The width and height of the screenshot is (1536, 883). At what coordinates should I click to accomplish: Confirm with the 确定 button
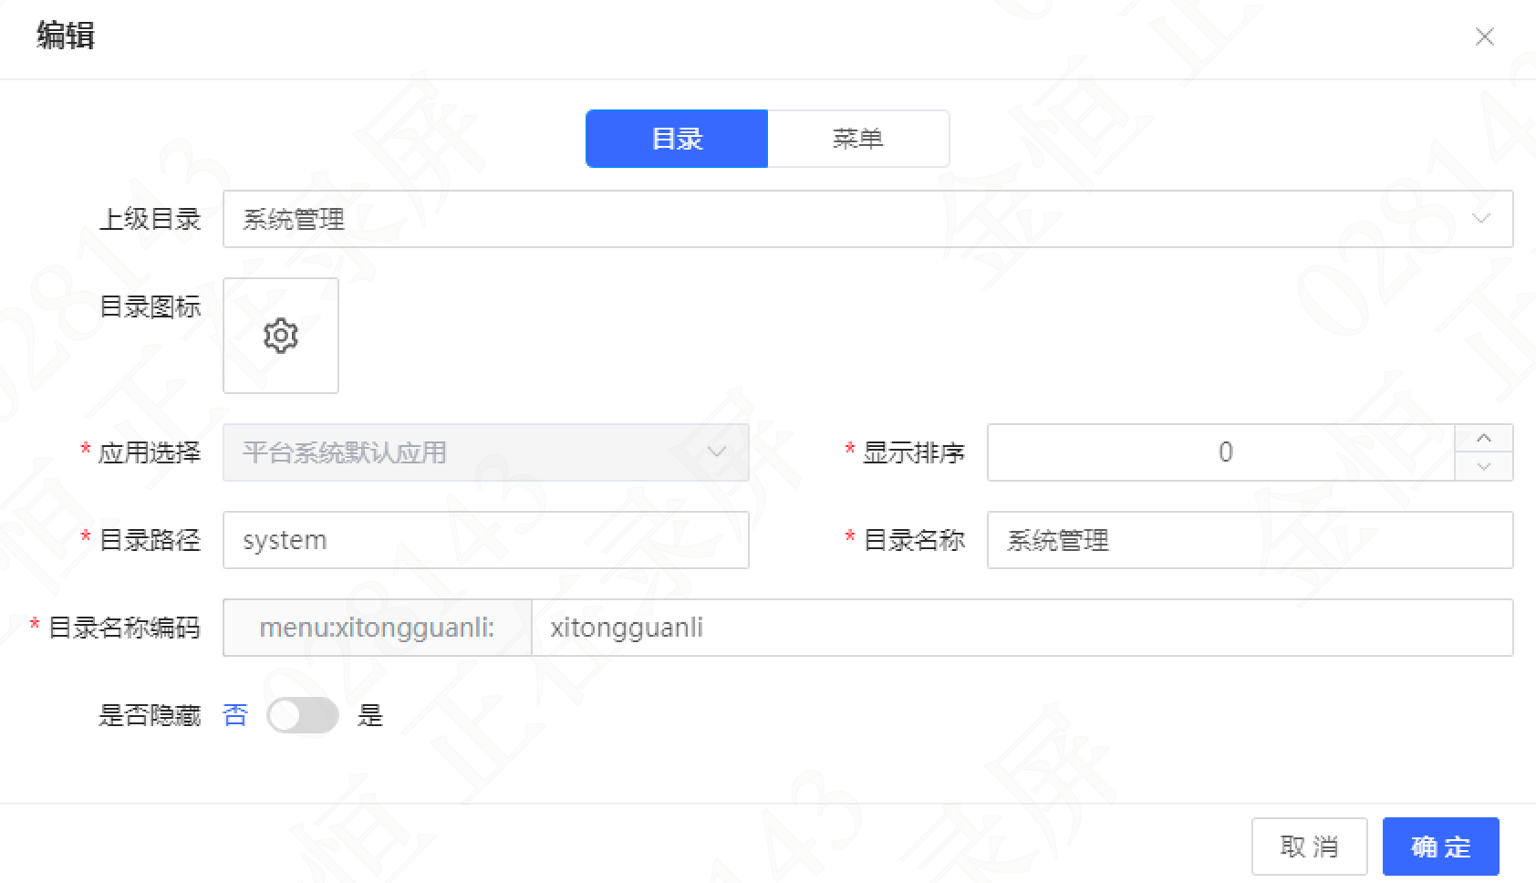(x=1441, y=847)
